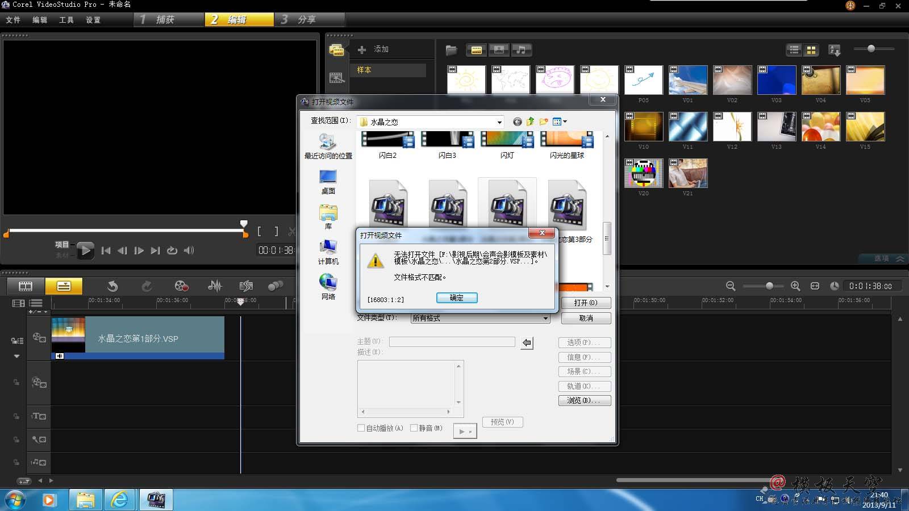Image resolution: width=909 pixels, height=511 pixels.
Task: Click the Redo arrow in timeline toolbar
Action: [x=147, y=286]
